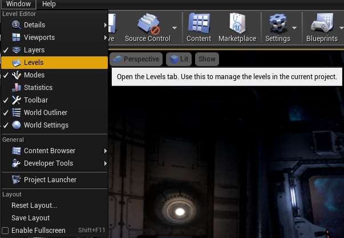The image size is (344, 238).
Task: Open the Lit view mode dropdown
Action: pyautogui.click(x=179, y=59)
